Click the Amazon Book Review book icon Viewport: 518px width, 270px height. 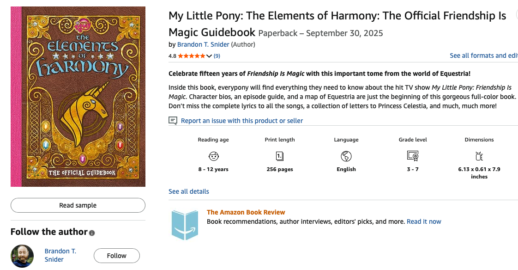tap(185, 225)
